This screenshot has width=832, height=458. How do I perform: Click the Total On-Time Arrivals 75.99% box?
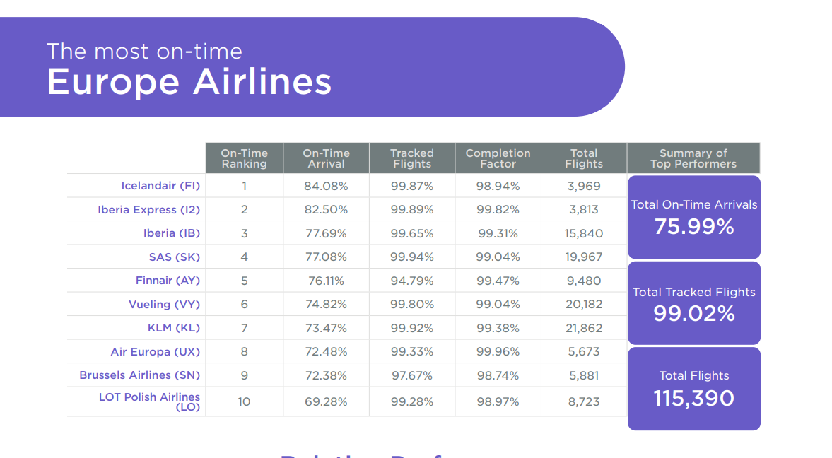[x=693, y=217]
